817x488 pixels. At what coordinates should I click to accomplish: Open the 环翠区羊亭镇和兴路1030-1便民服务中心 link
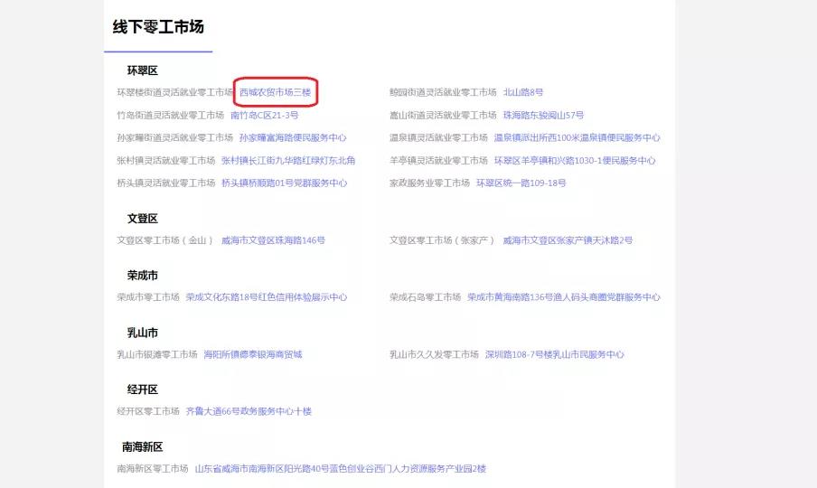pos(574,161)
